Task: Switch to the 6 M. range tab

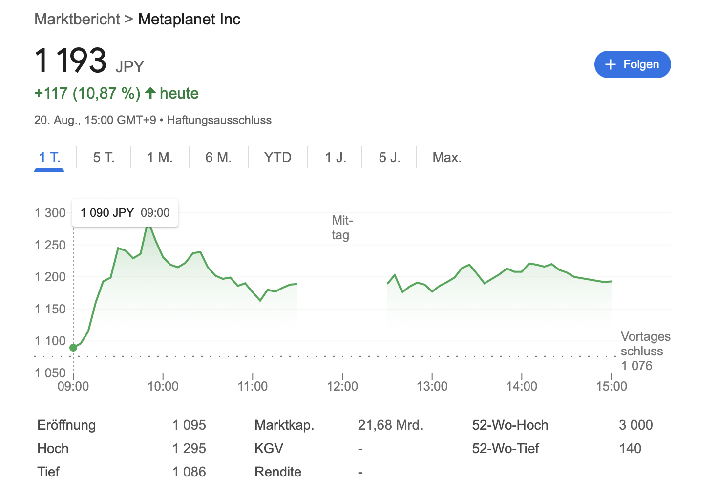Action: tap(218, 157)
